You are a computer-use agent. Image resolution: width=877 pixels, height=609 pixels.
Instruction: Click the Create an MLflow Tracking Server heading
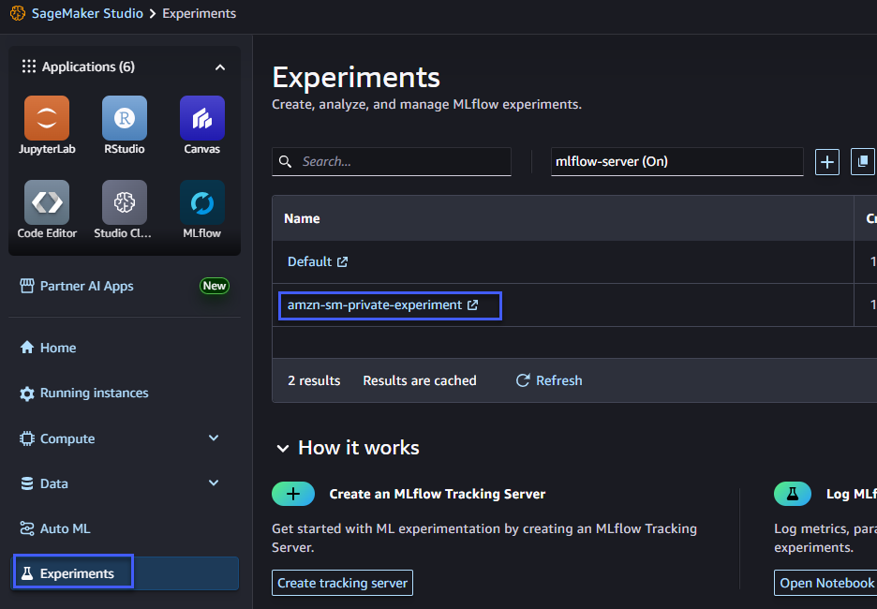[x=438, y=494]
